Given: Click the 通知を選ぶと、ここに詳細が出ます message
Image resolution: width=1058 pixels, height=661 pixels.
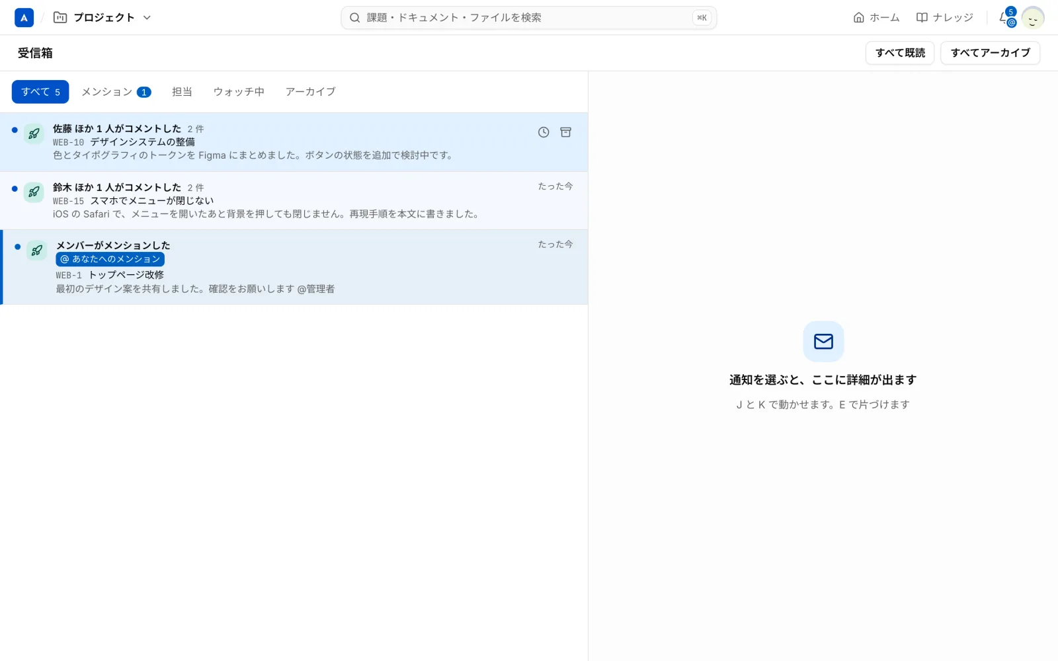Looking at the screenshot, I should click(x=823, y=380).
